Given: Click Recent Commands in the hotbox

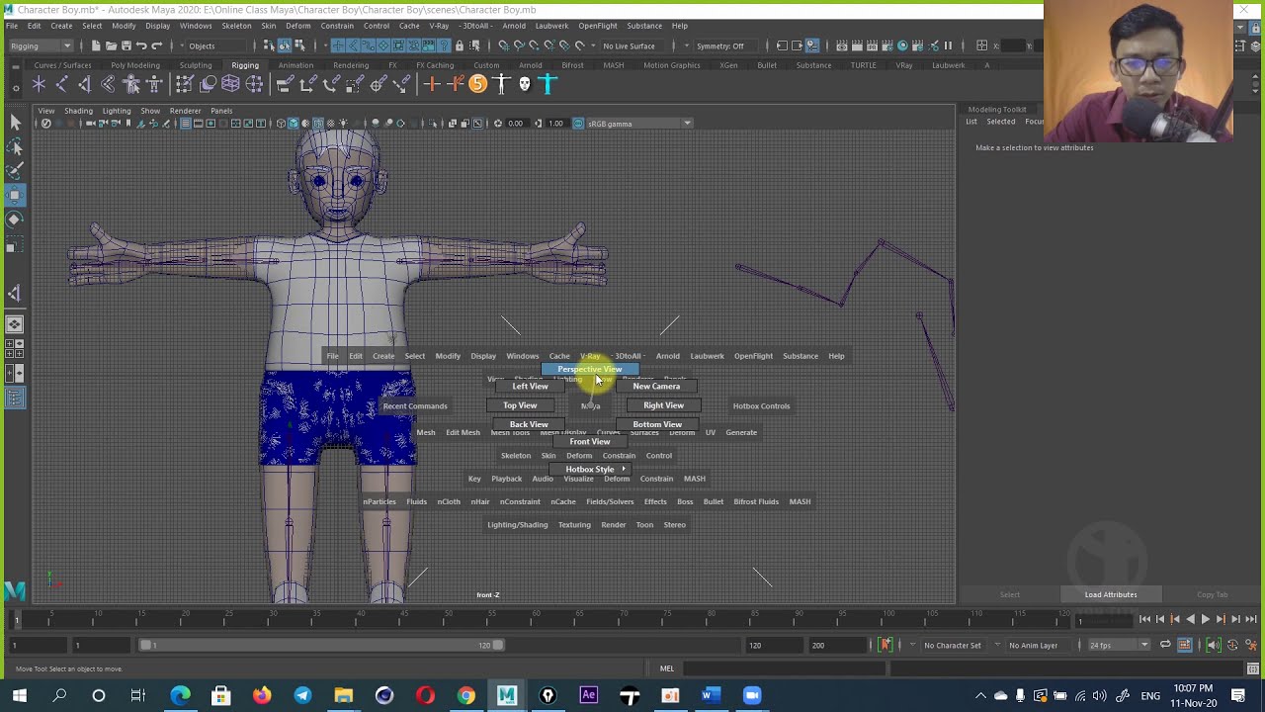Looking at the screenshot, I should pyautogui.click(x=415, y=405).
